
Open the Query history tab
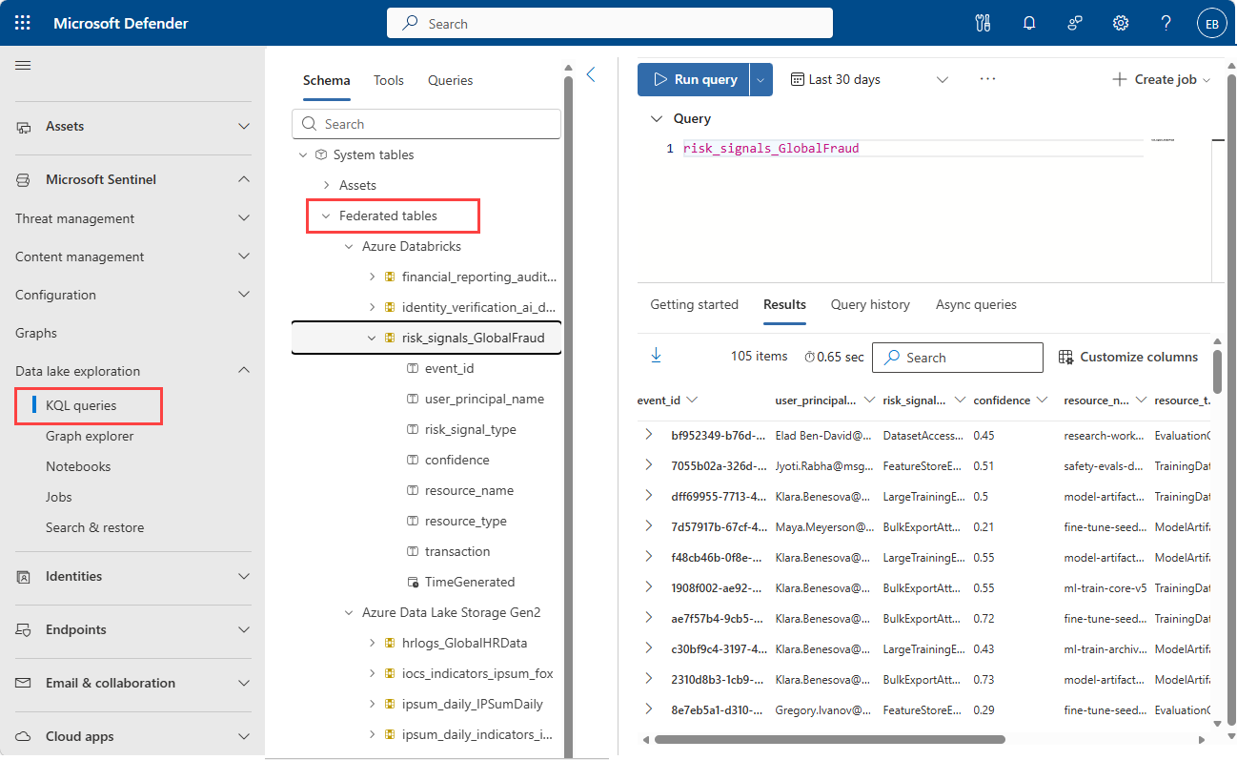click(x=870, y=305)
